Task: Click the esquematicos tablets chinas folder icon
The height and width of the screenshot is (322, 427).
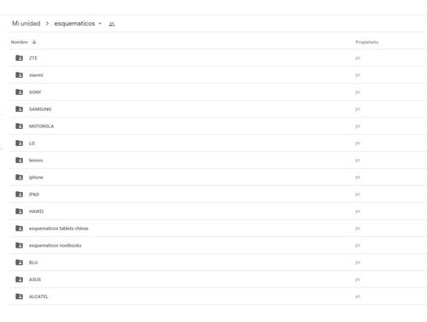Action: pyautogui.click(x=19, y=228)
